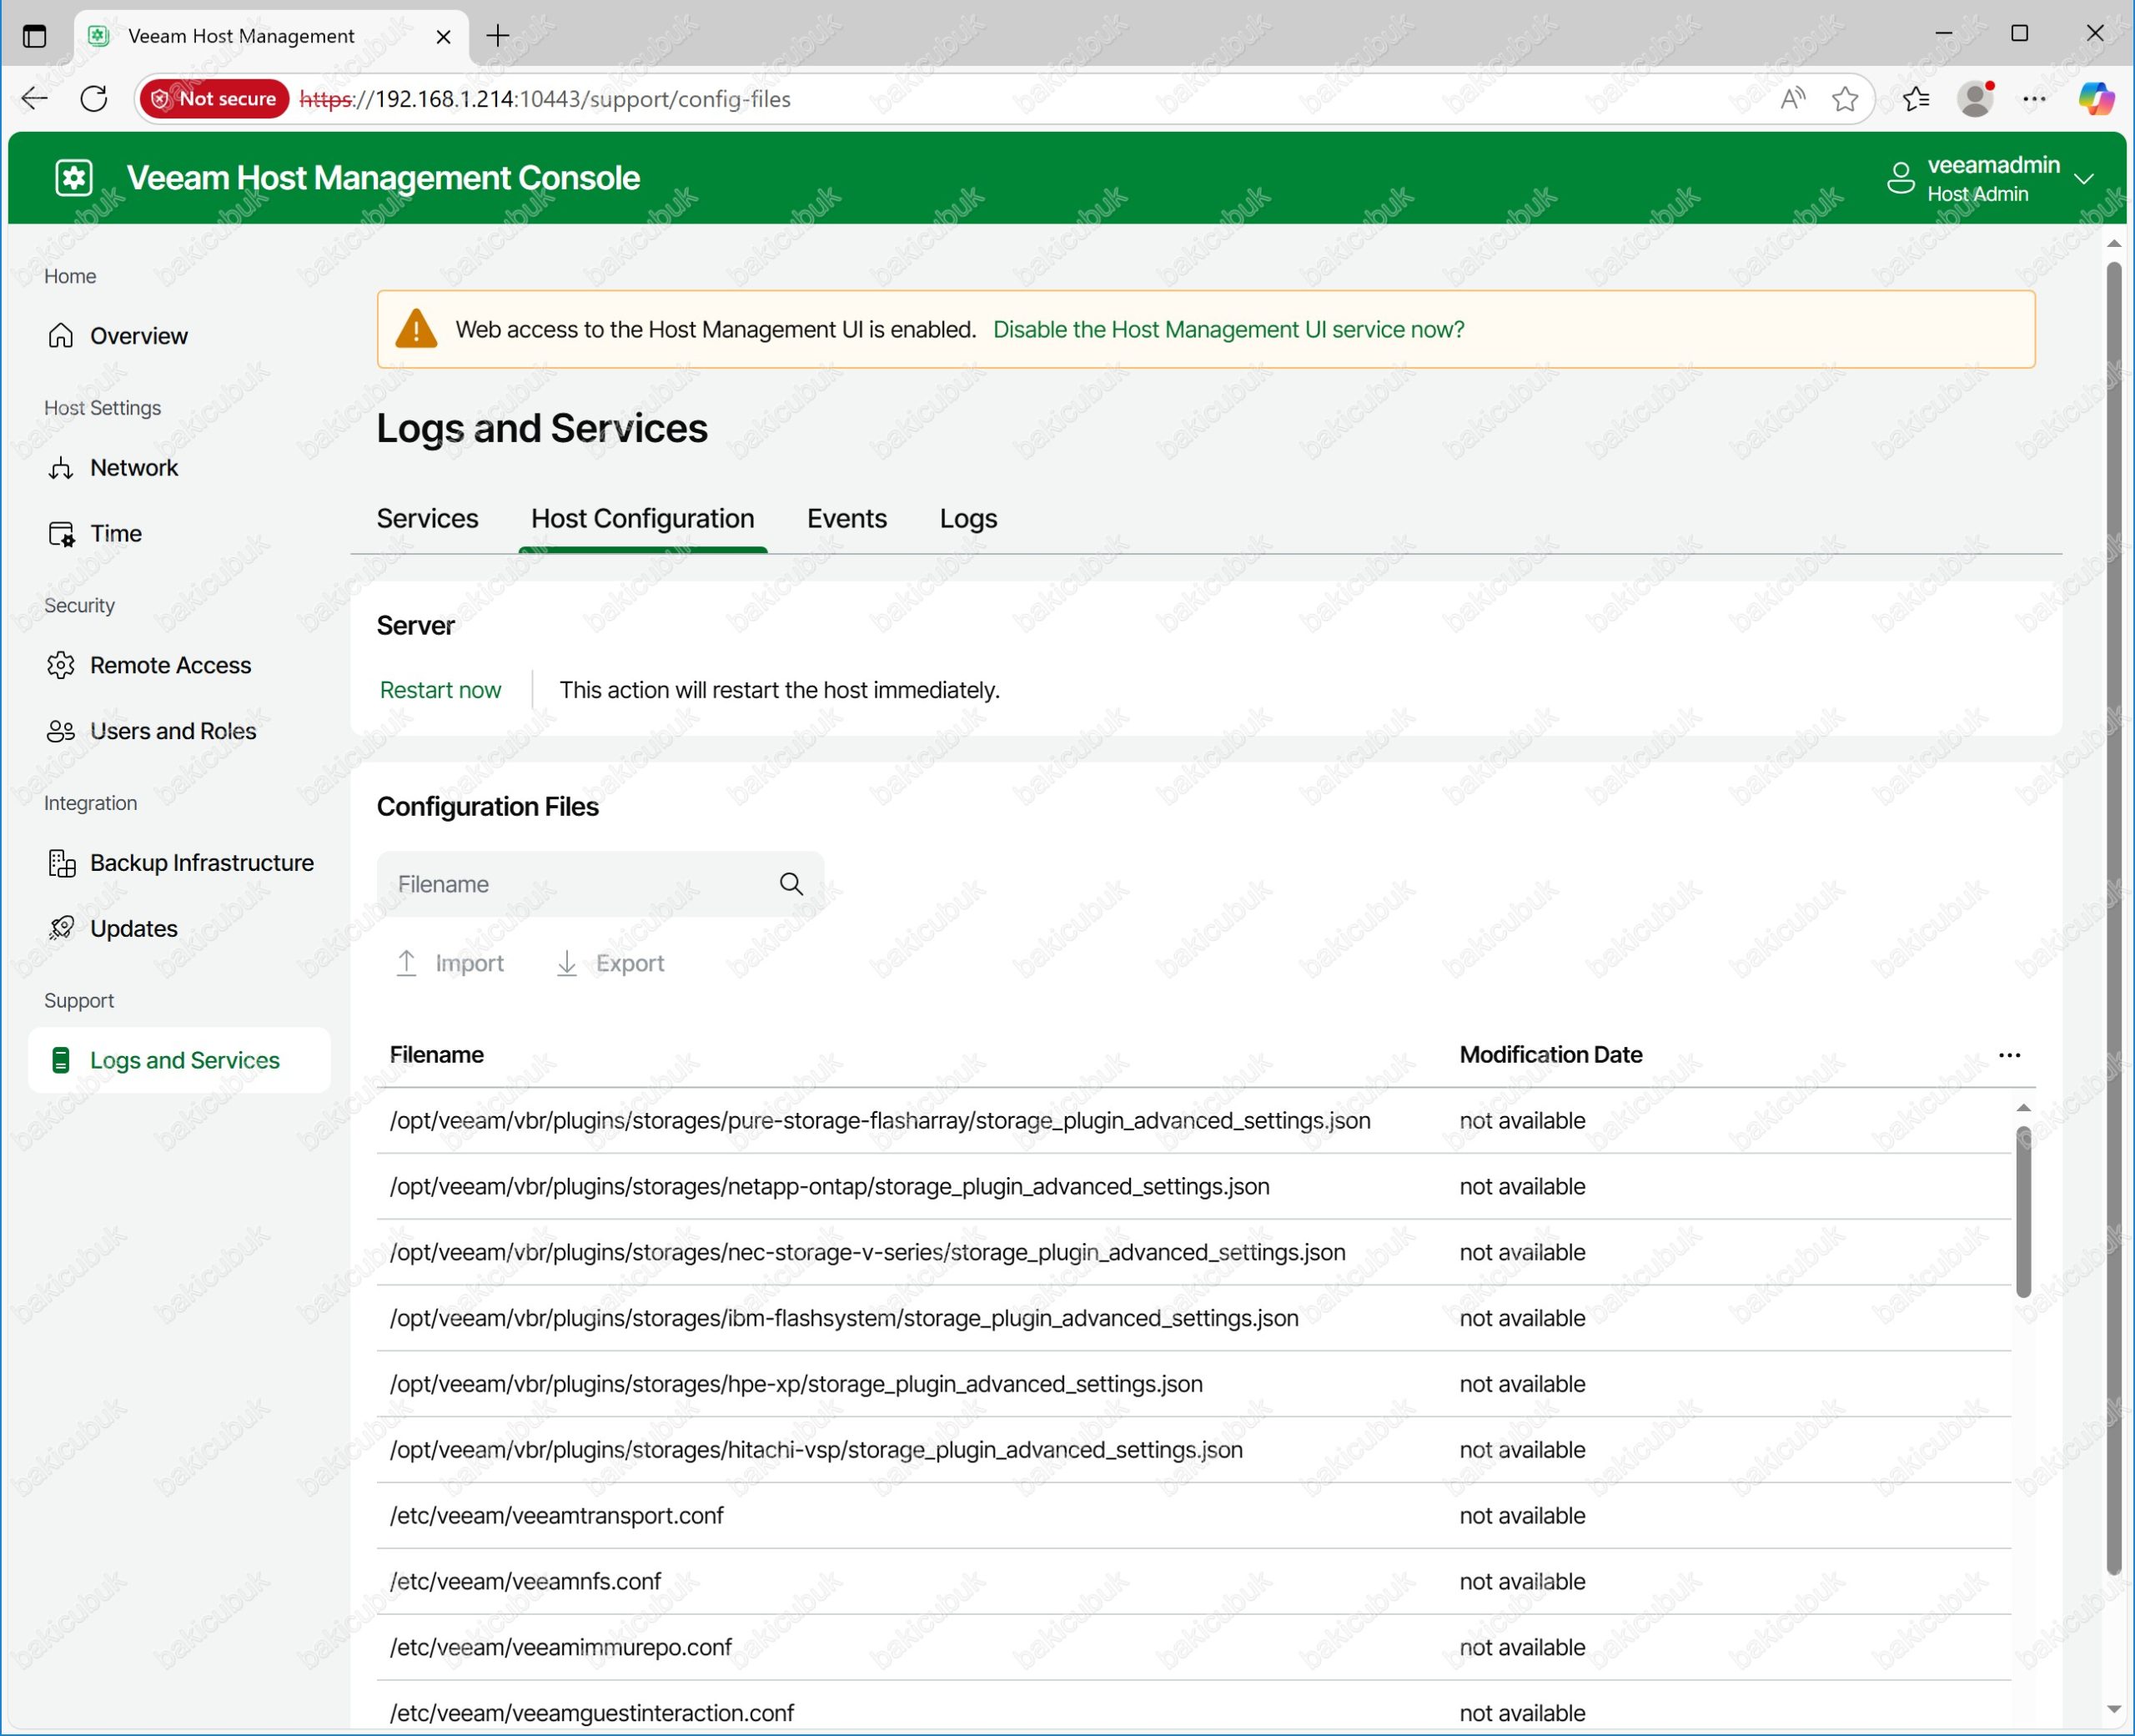The height and width of the screenshot is (1736, 2135).
Task: Open Network settings icon in sidebar
Action: pos(61,468)
